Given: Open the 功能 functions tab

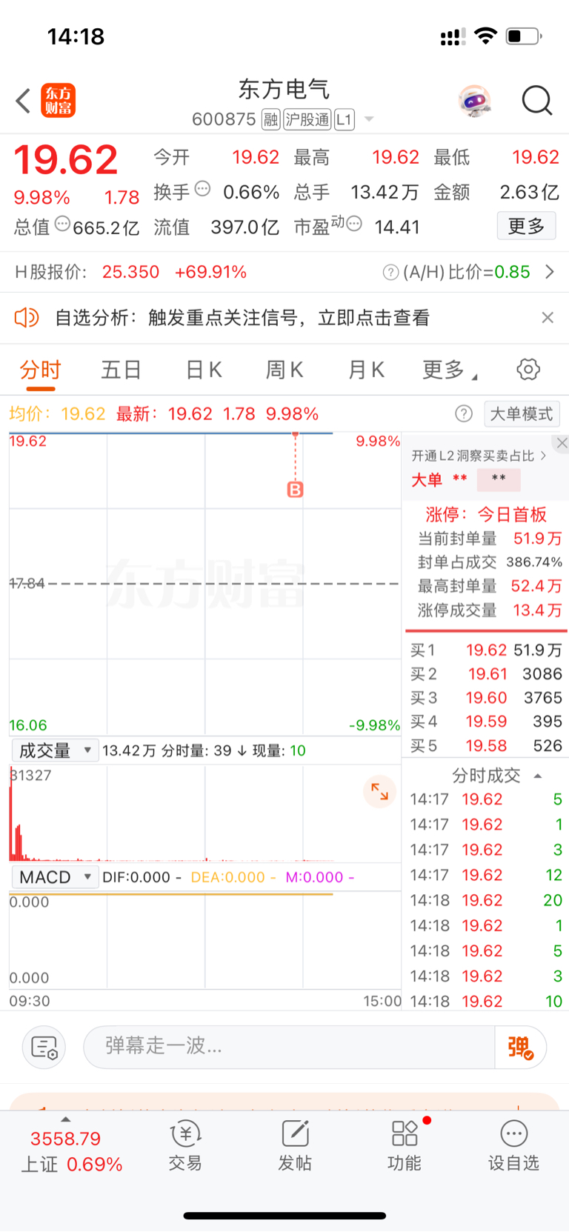Looking at the screenshot, I should pos(405,1146).
